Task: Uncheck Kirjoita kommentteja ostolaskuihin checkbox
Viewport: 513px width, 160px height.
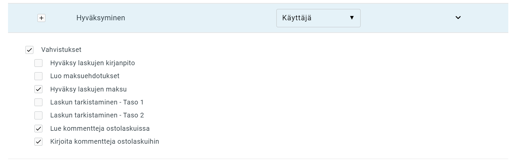Action: click(x=38, y=142)
